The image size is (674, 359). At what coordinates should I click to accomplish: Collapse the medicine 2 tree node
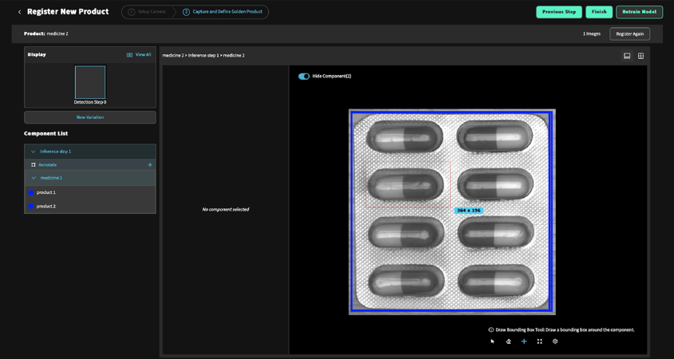click(x=34, y=178)
